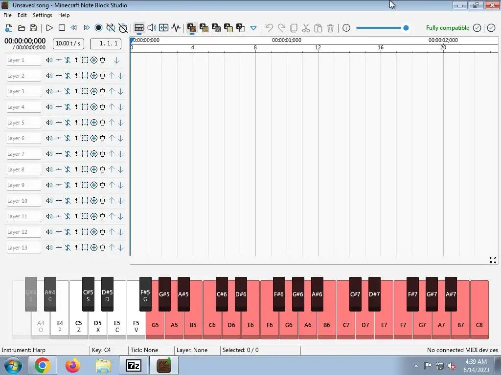The width and height of the screenshot is (501, 375).
Task: Toggle the piano keyboard display
Action: coord(139,28)
